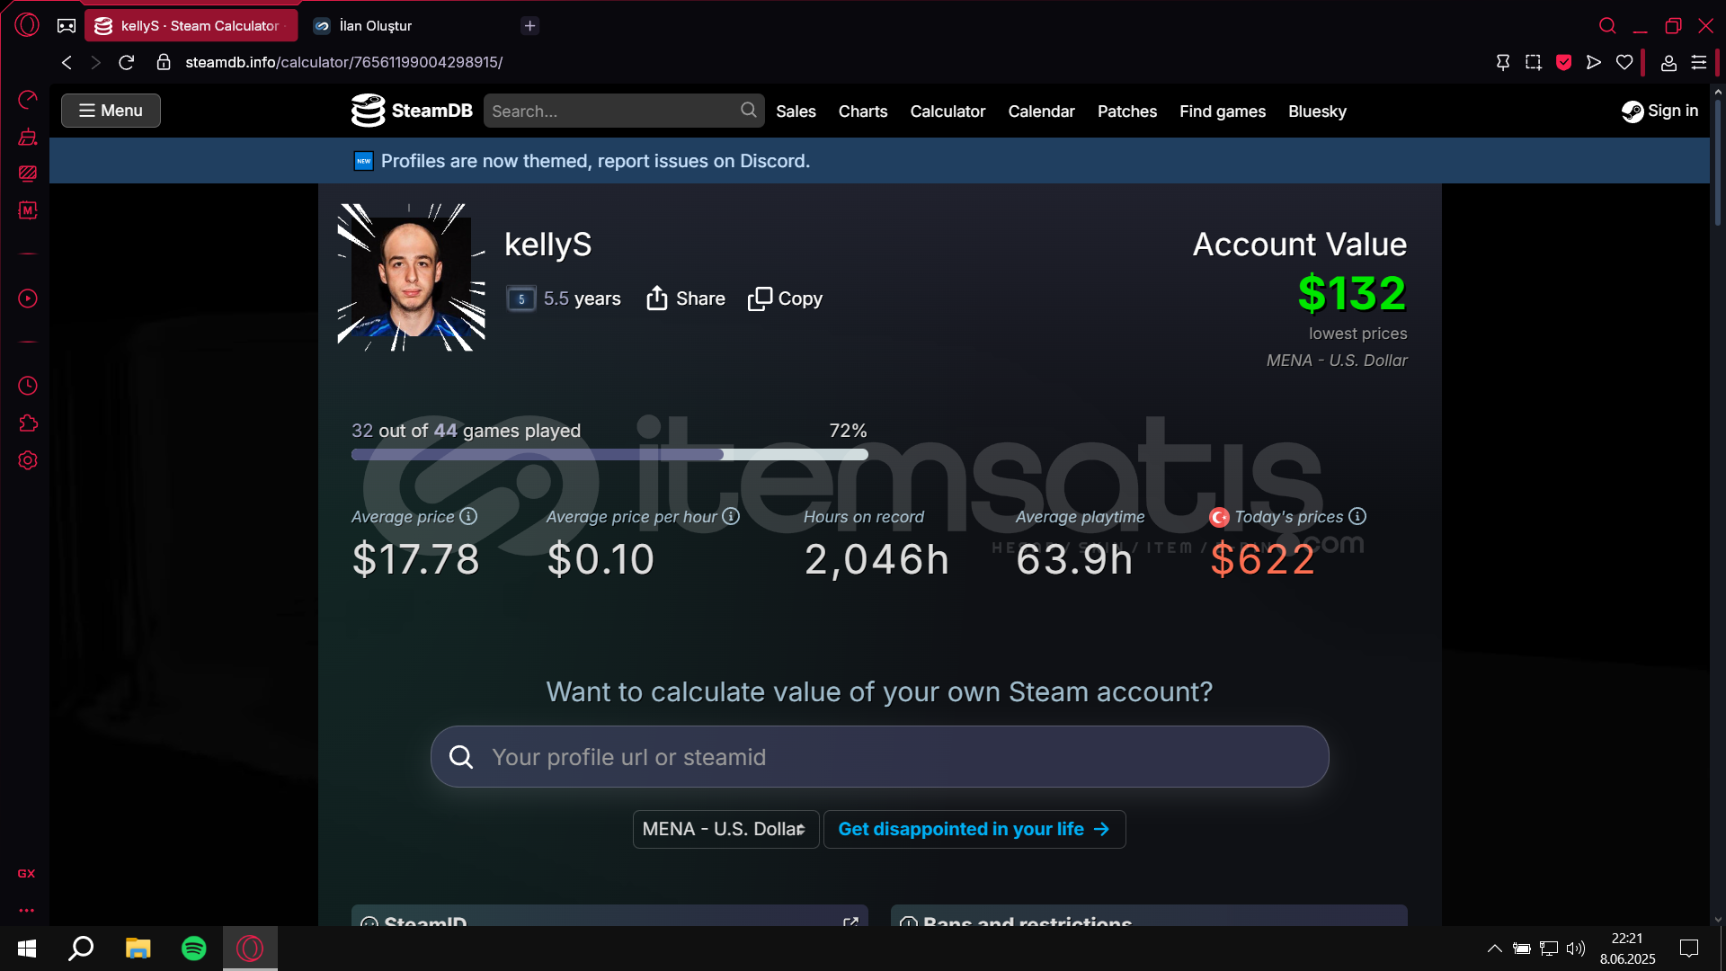Expand the system tray hidden icons chevron
The image size is (1726, 971).
[1494, 948]
